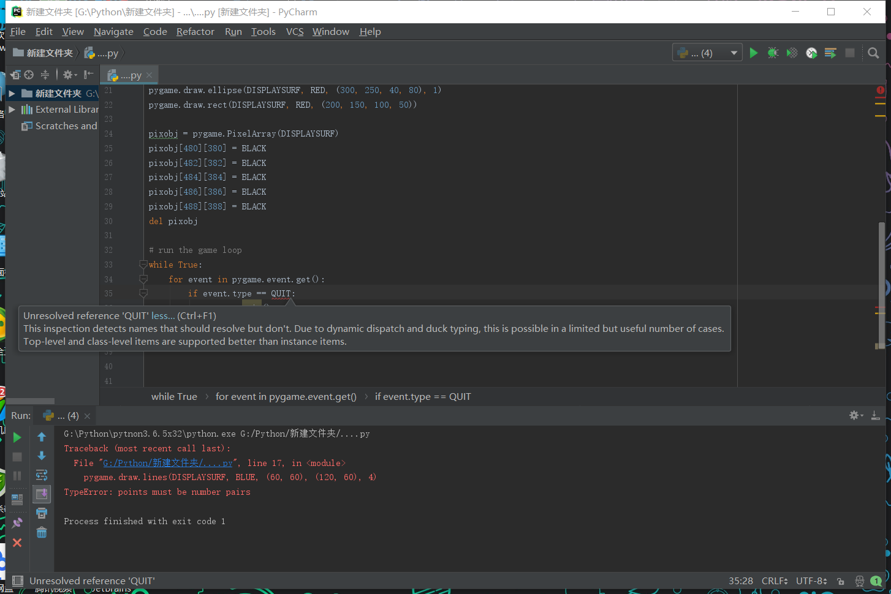Open the run configuration dropdown '... (4)'
This screenshot has height=594, width=891.
[707, 53]
